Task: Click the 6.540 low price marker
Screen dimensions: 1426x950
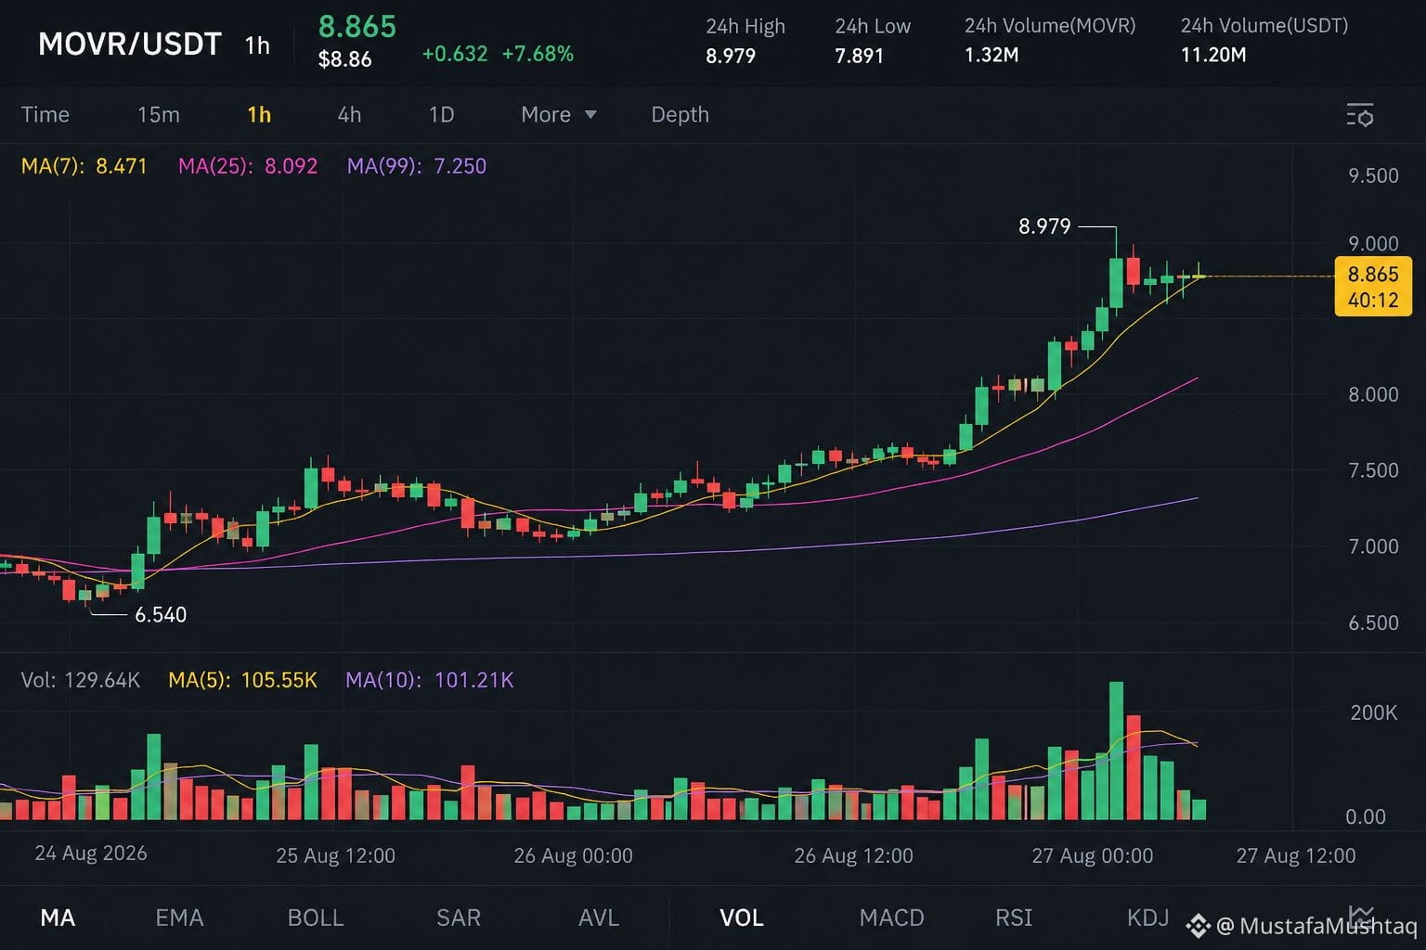Action: (161, 614)
